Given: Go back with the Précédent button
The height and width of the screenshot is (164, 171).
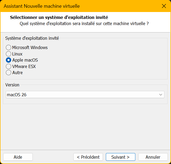Looking at the screenshot, I should coord(88,157).
